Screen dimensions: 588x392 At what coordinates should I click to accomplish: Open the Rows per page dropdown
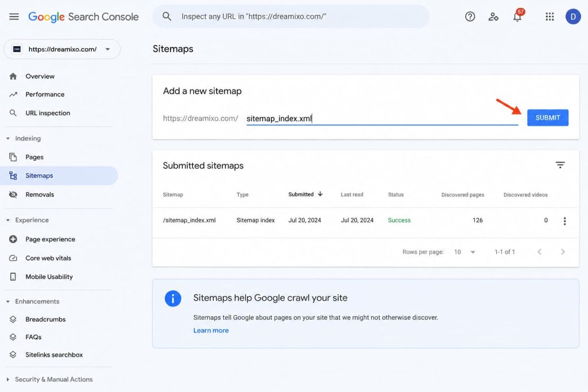(x=464, y=252)
